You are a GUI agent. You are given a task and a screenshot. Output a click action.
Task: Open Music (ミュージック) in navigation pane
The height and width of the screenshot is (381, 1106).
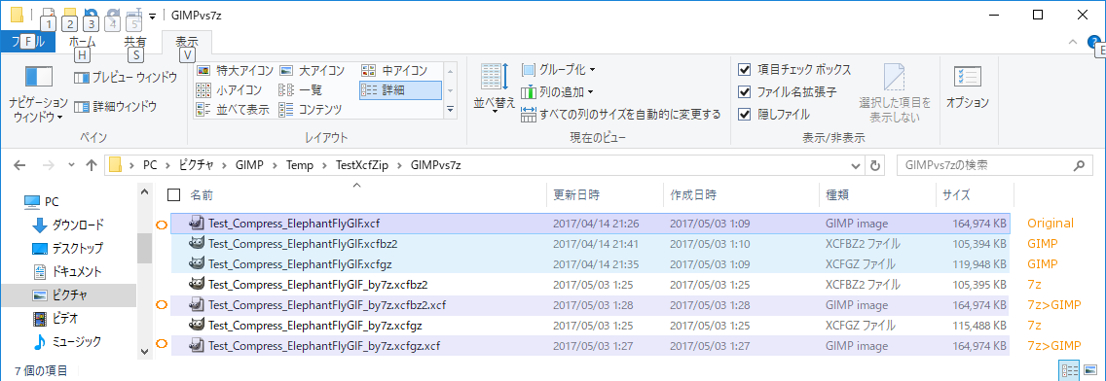click(x=67, y=341)
